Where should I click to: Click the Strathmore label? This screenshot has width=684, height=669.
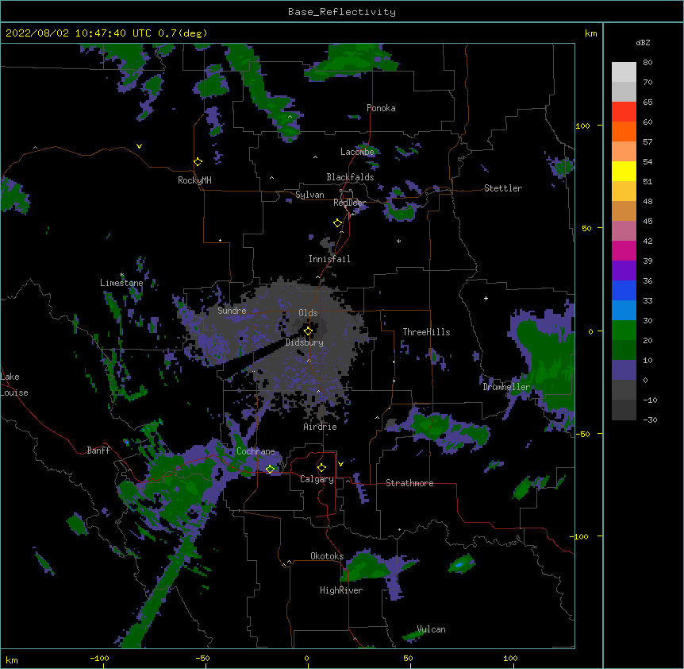pos(409,483)
